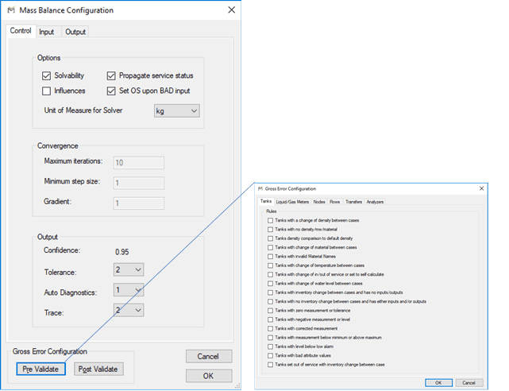The width and height of the screenshot is (509, 391).
Task: Toggle Set OS upon BAD input
Action: coord(111,91)
